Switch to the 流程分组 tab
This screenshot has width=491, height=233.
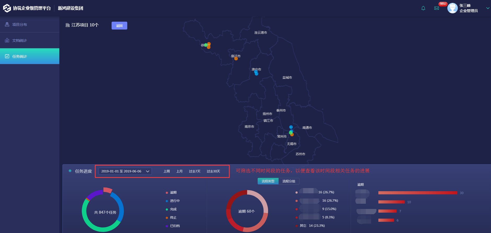tap(289, 181)
